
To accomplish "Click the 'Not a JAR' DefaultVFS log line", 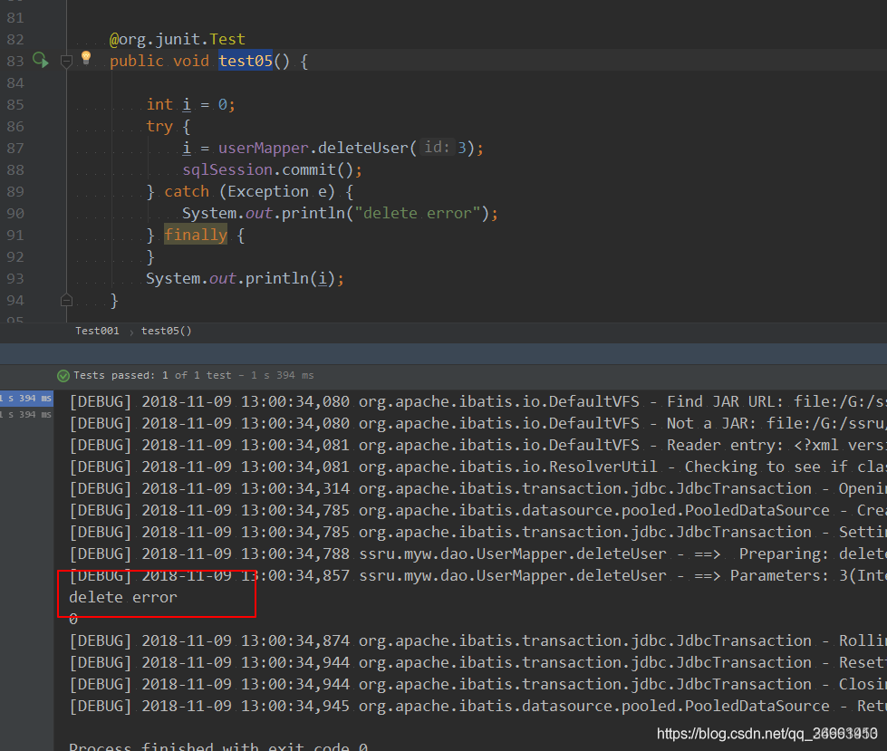I will click(477, 424).
